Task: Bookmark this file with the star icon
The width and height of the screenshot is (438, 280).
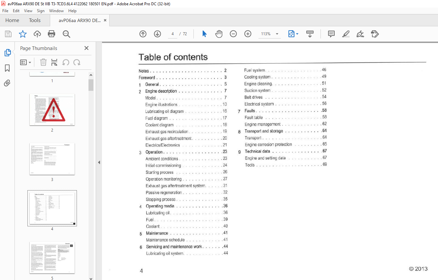Action: pyautogui.click(x=22, y=34)
